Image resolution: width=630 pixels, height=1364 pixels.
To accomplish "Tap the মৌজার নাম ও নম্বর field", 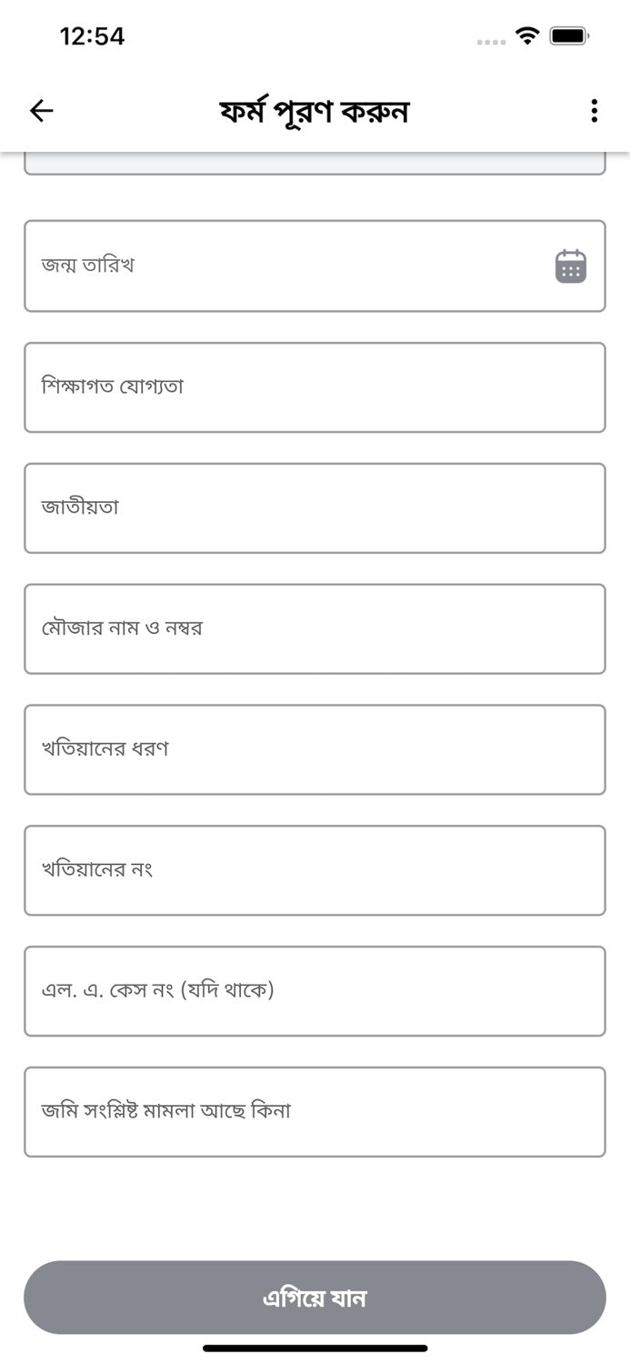I will 315,628.
